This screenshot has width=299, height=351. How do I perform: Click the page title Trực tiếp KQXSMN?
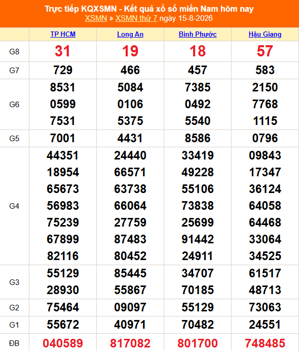pyautogui.click(x=81, y=9)
